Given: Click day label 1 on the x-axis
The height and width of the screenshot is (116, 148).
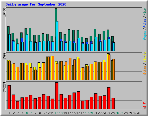Looking at the screenshot, I should (10, 113).
